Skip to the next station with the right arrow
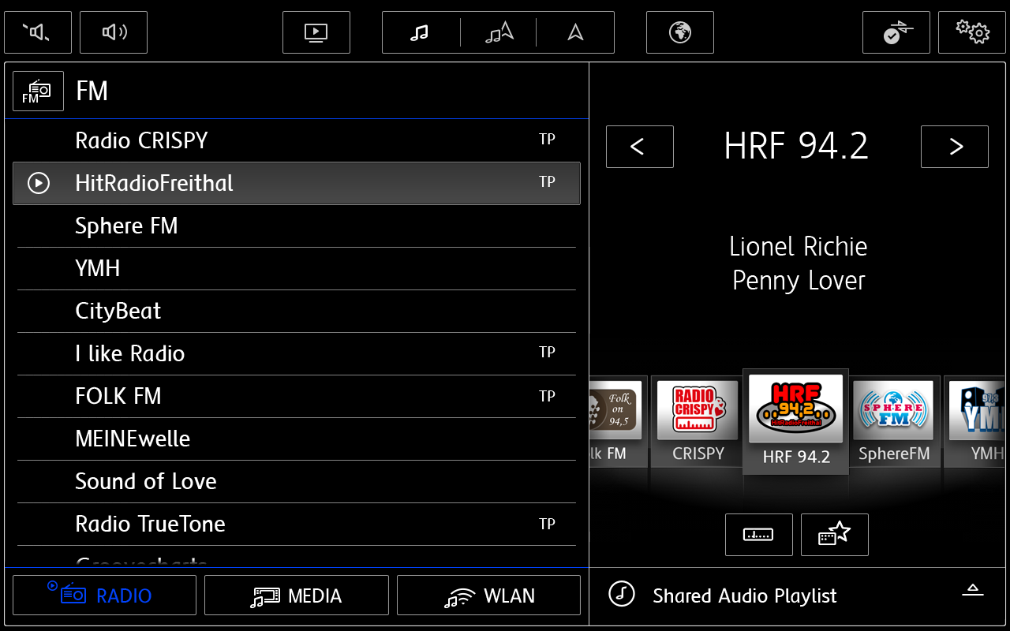 point(955,147)
